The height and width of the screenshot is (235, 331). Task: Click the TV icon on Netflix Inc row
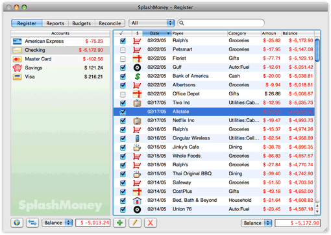click(137, 121)
